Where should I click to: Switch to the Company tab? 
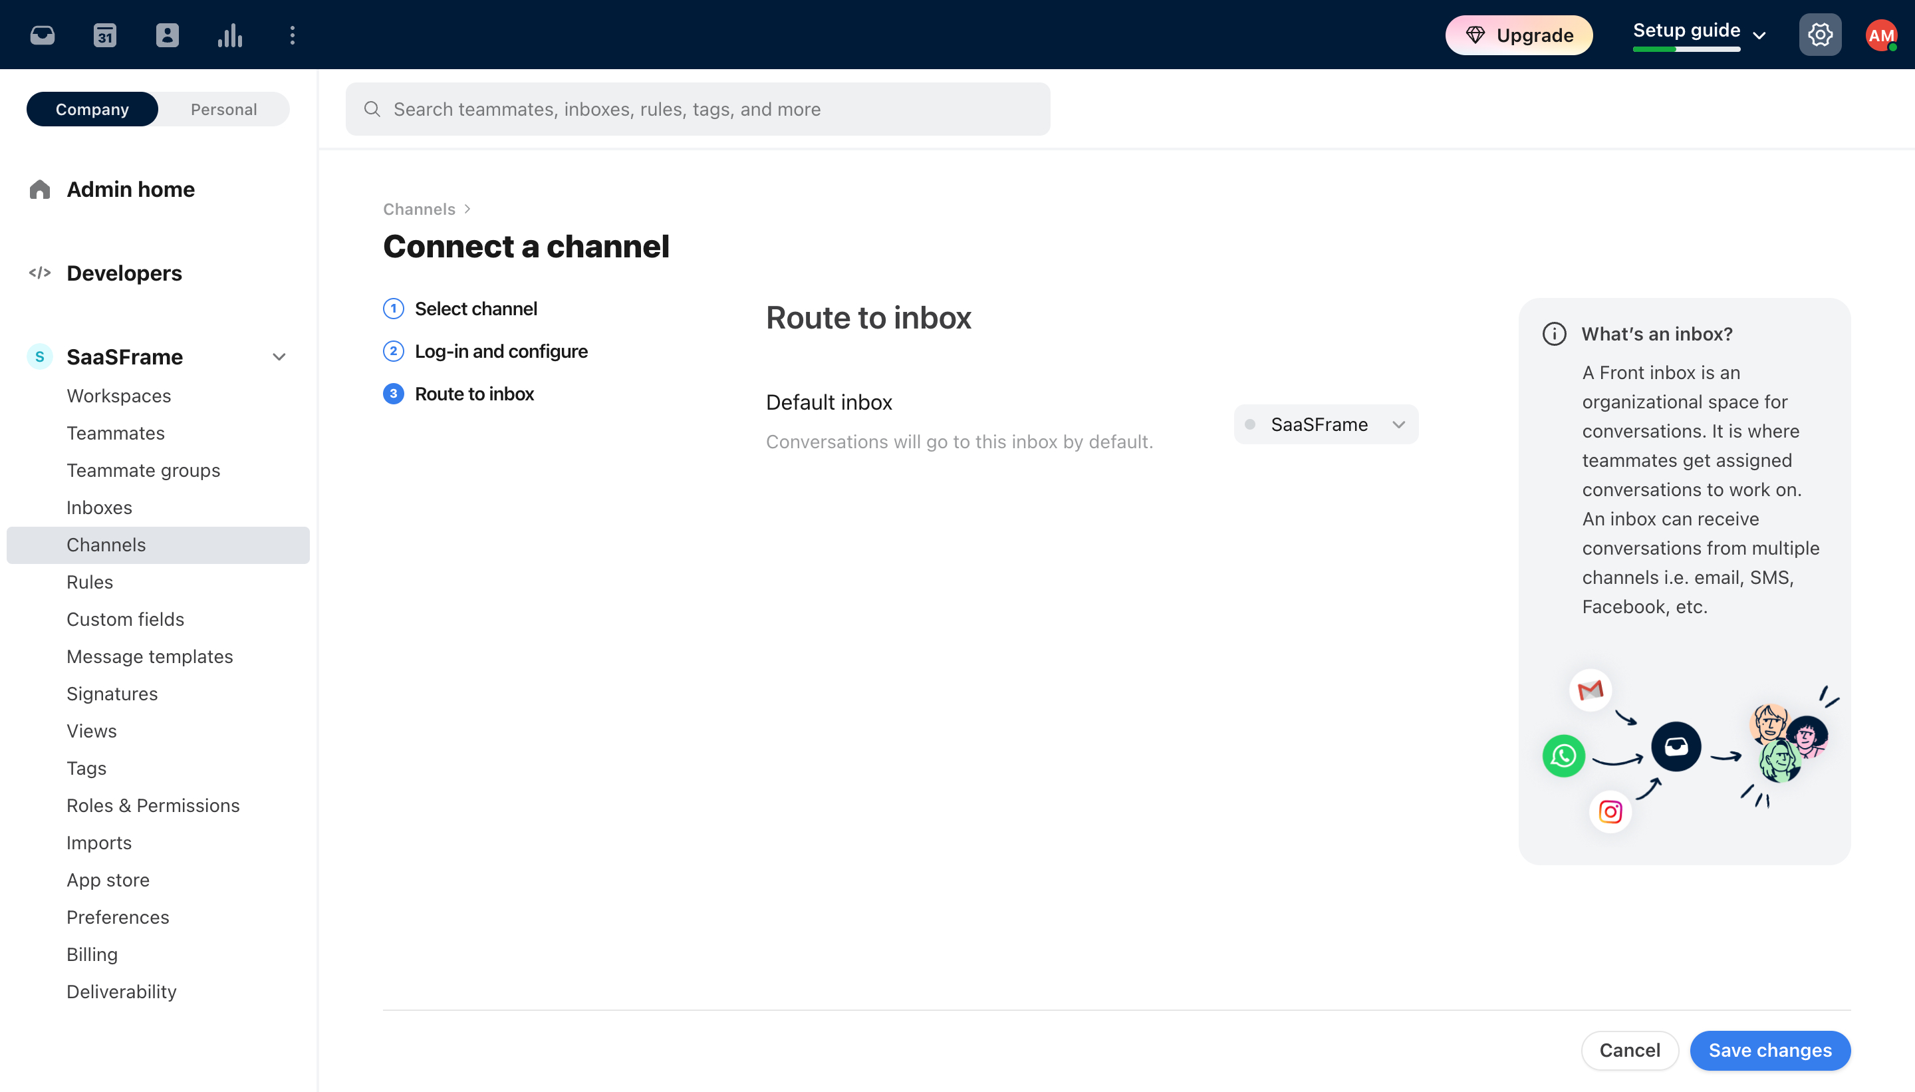(x=92, y=110)
